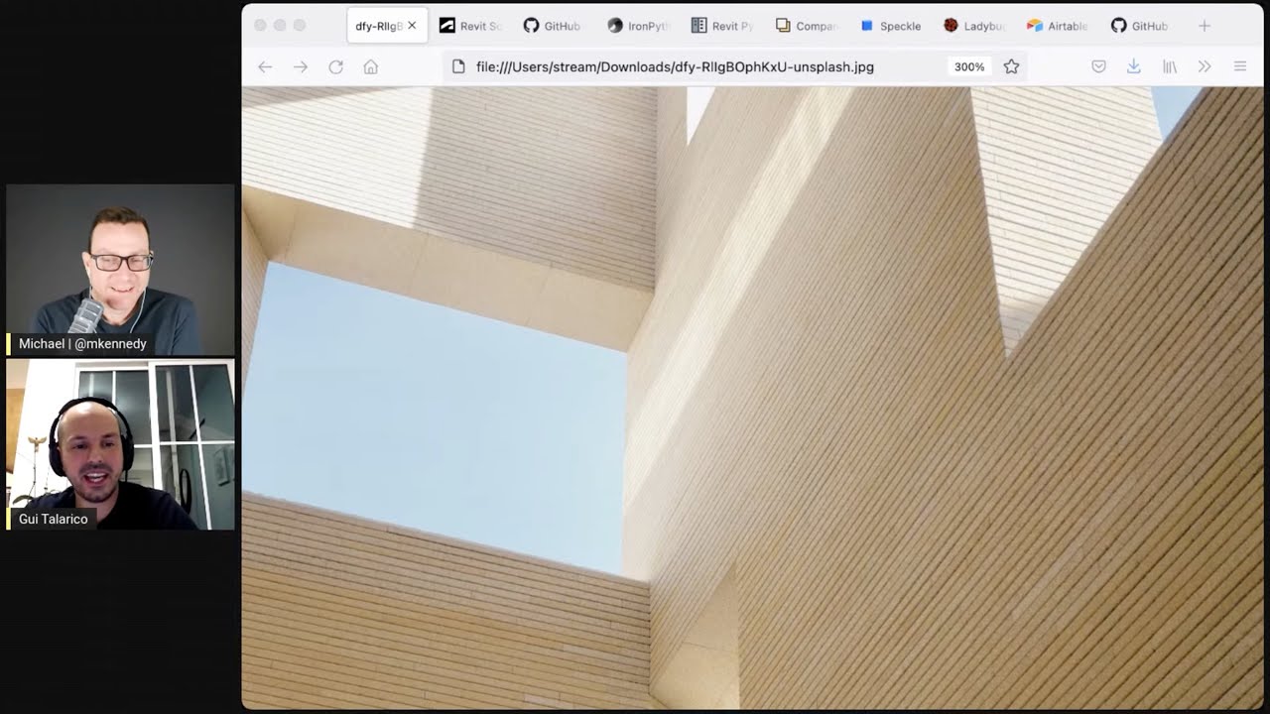1270x714 pixels.
Task: Click the page file icon in the address bar
Action: [x=458, y=66]
